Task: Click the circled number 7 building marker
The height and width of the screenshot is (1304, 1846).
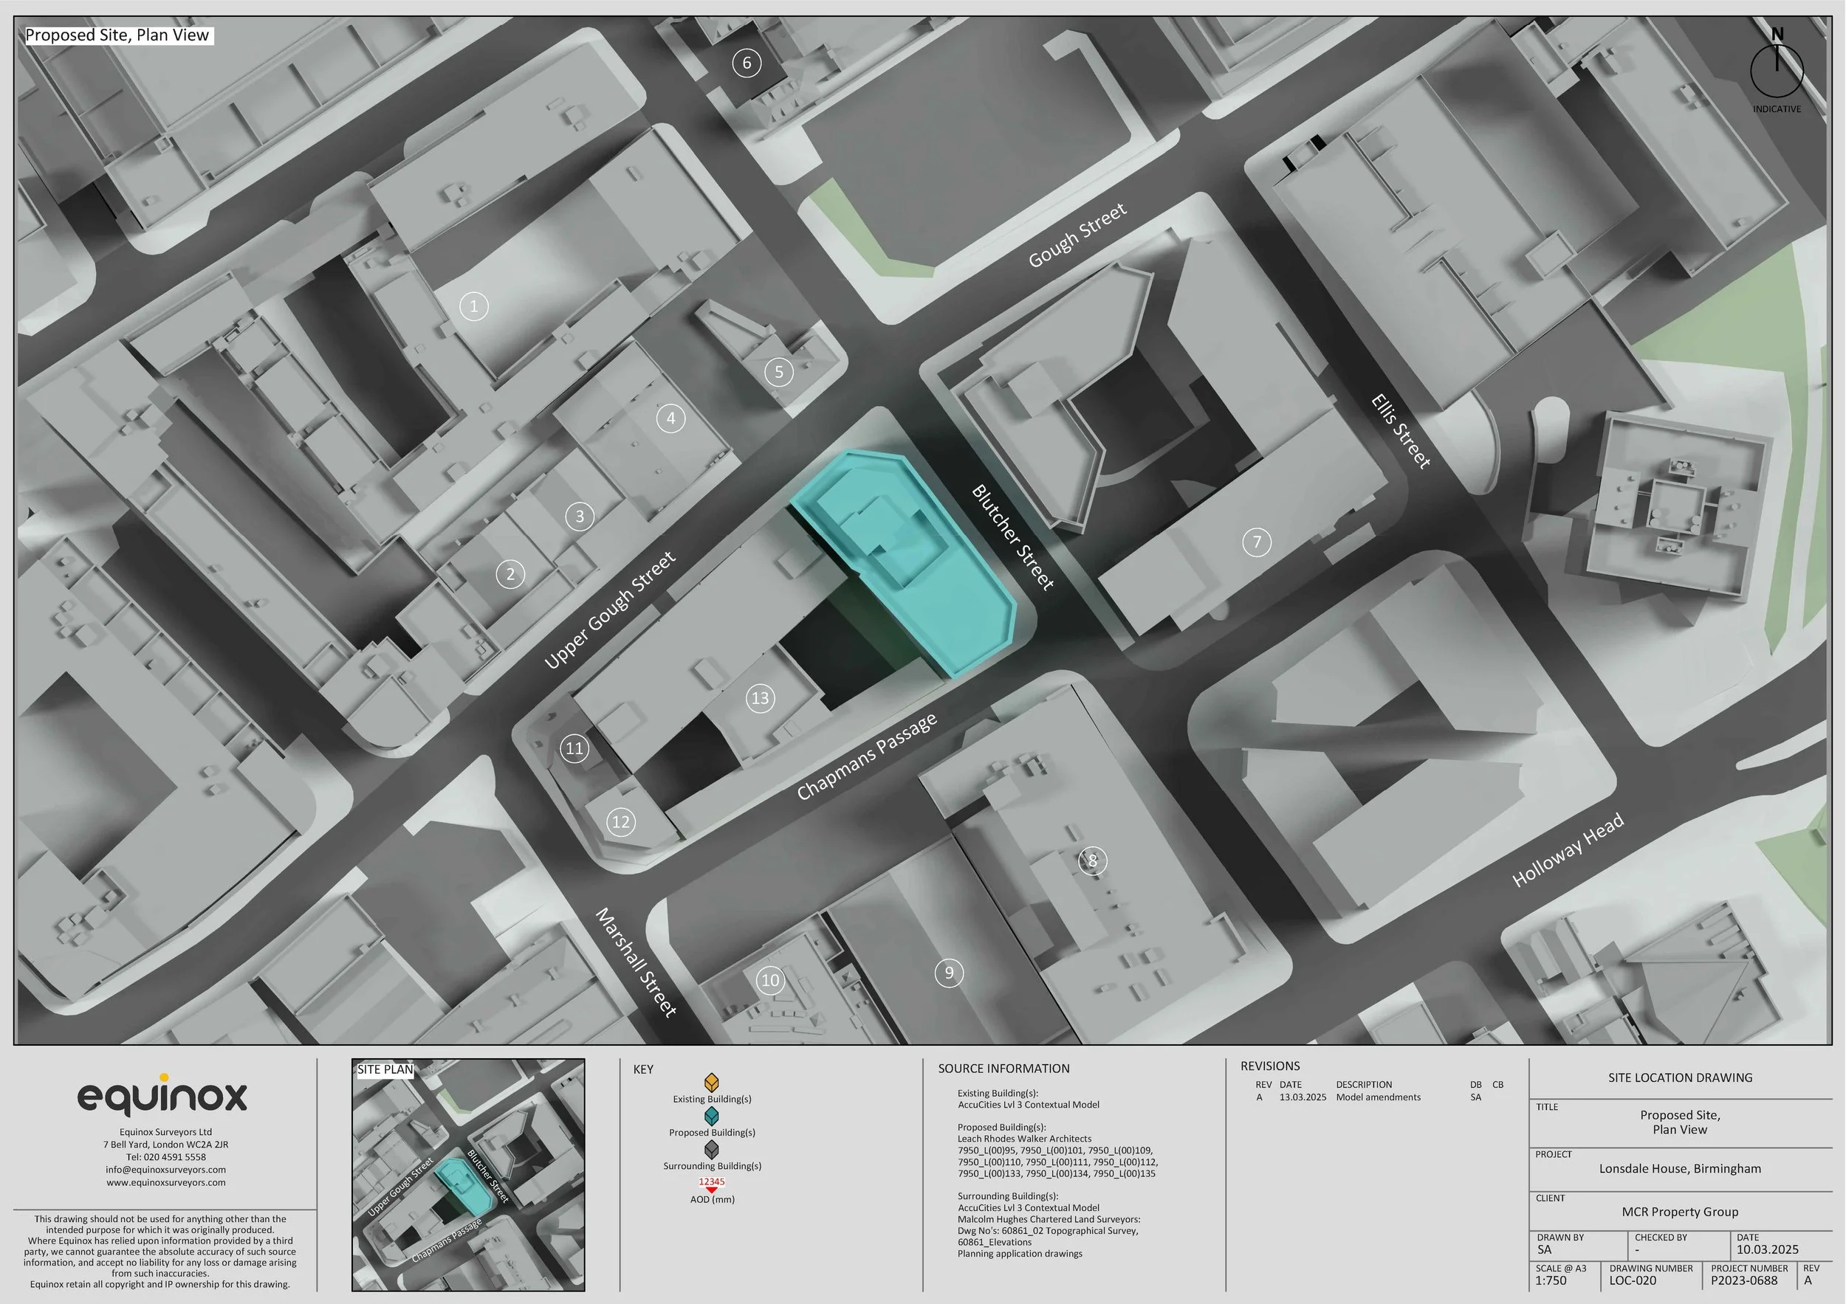Action: [x=1257, y=542]
